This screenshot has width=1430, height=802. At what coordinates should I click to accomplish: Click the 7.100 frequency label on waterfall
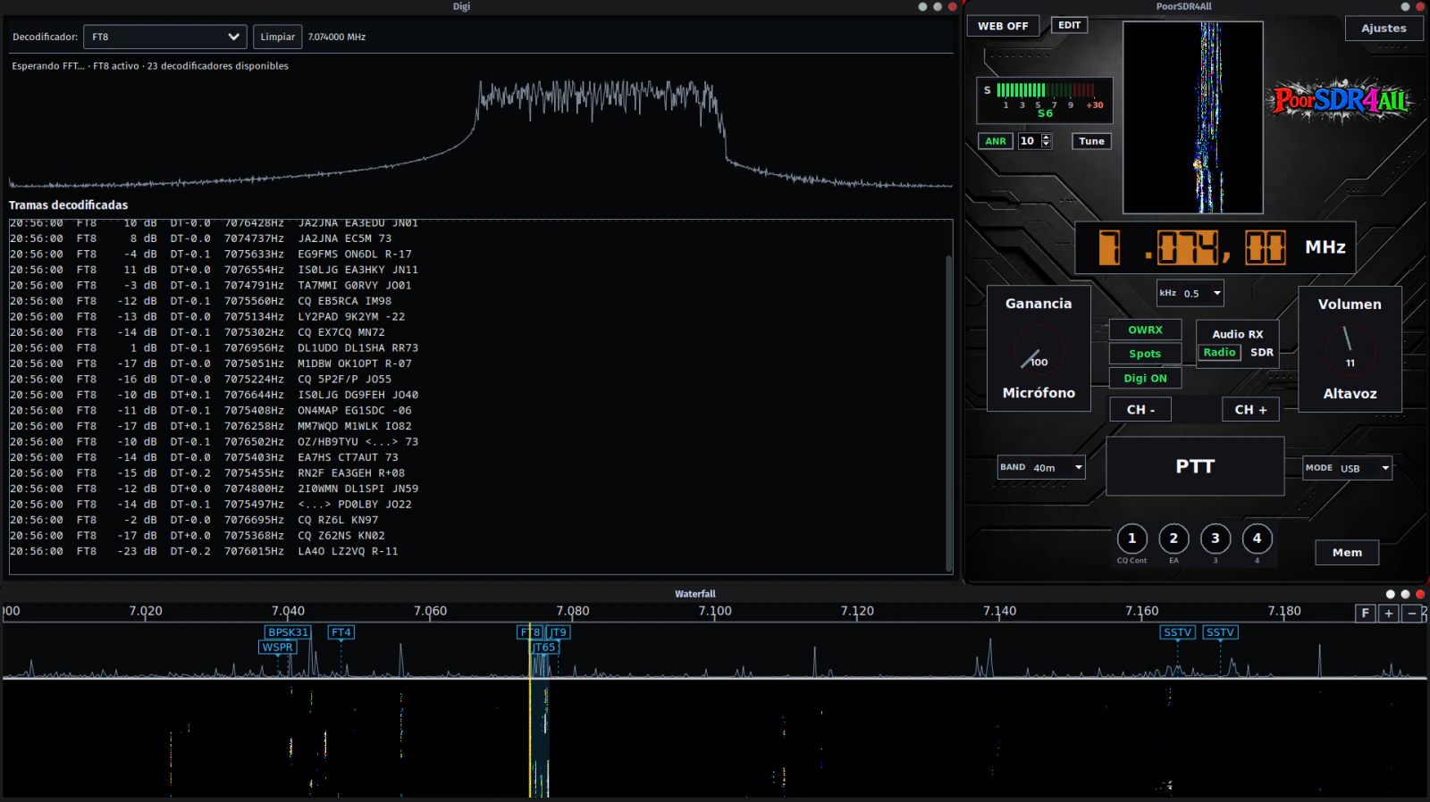coord(715,611)
